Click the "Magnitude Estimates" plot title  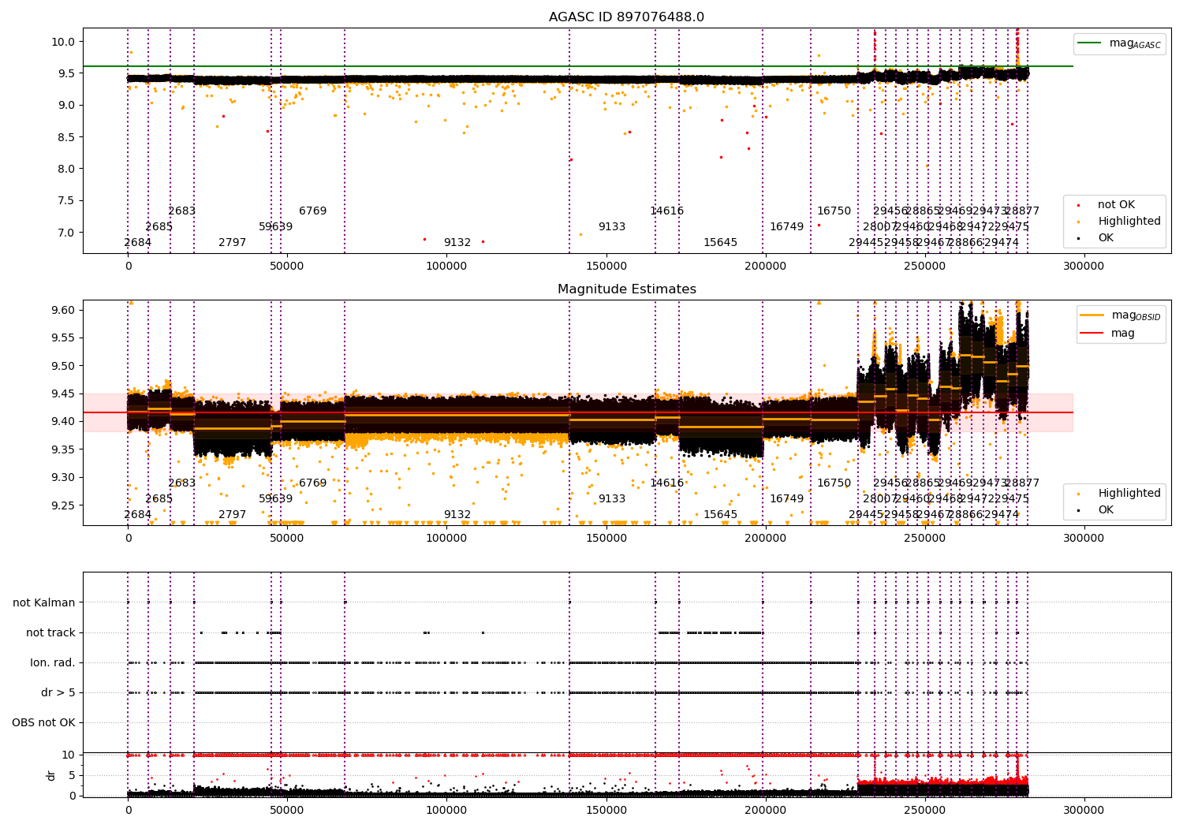pyautogui.click(x=627, y=289)
